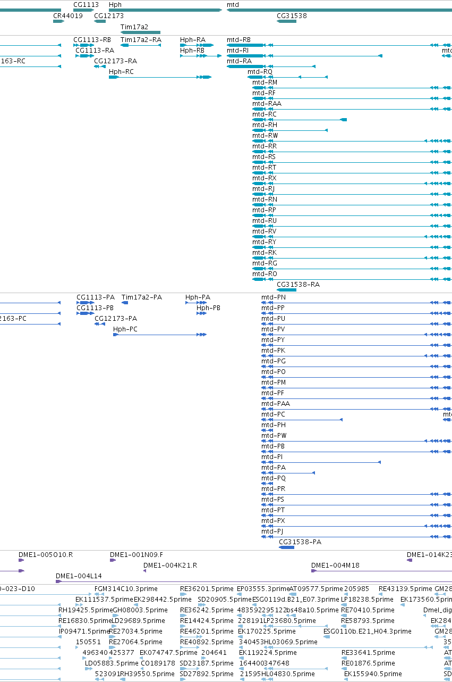The image size is (452, 682).
Task: Click the RE33641.5prime EST label
Action: pos(368,653)
